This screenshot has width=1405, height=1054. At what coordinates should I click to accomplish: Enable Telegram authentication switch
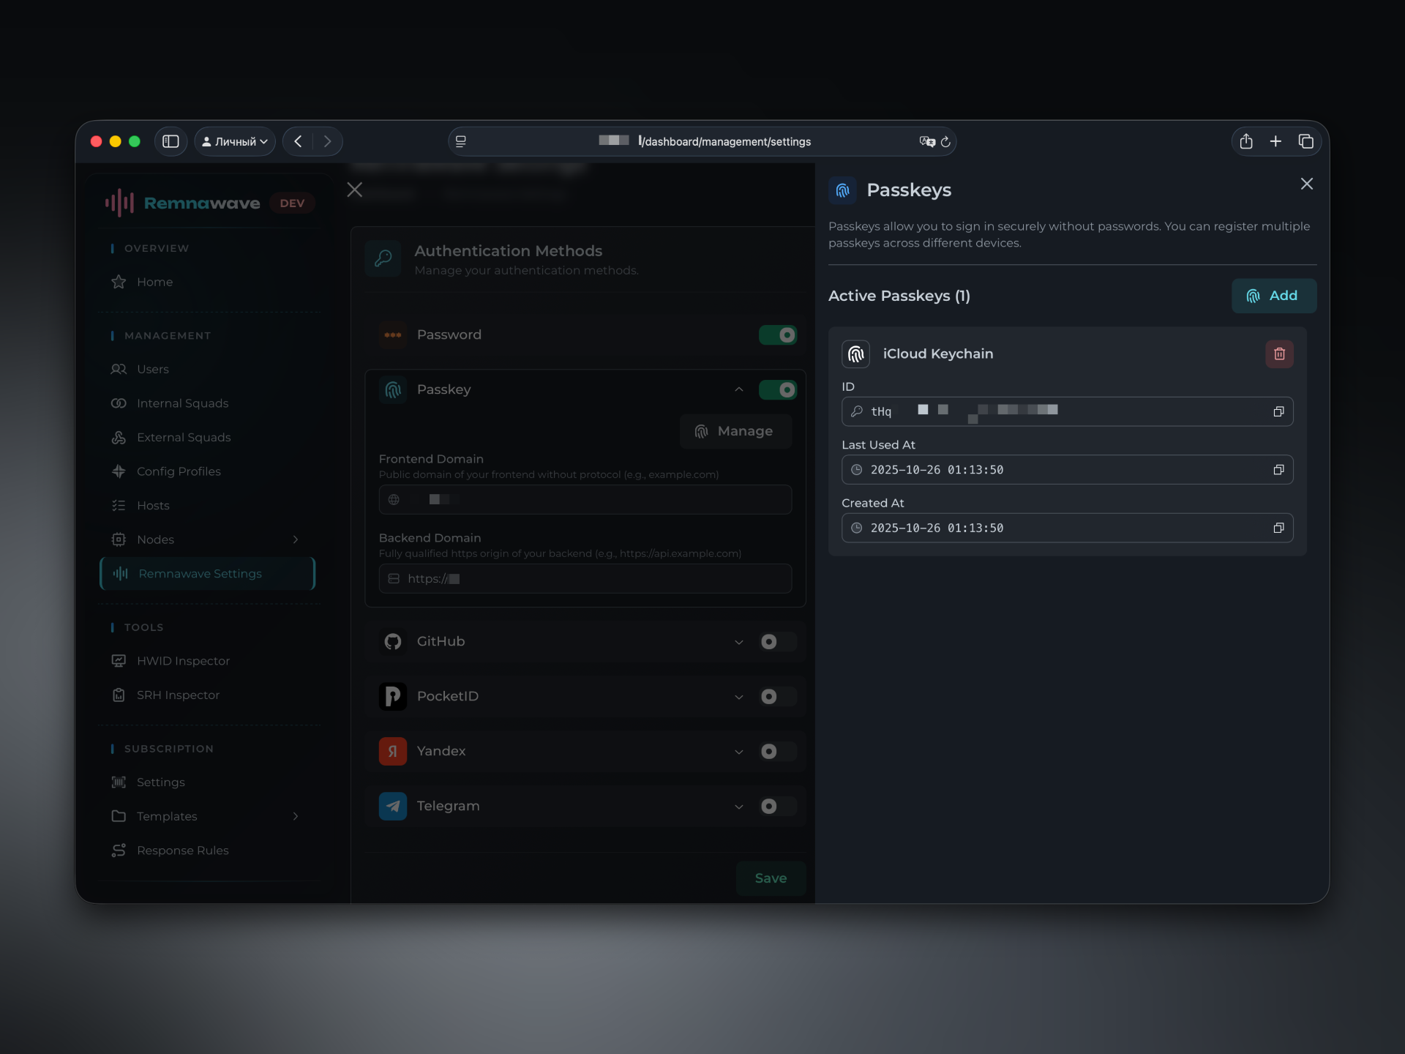[x=777, y=807]
